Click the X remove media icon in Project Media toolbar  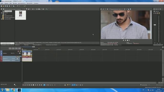[x=31, y=9]
